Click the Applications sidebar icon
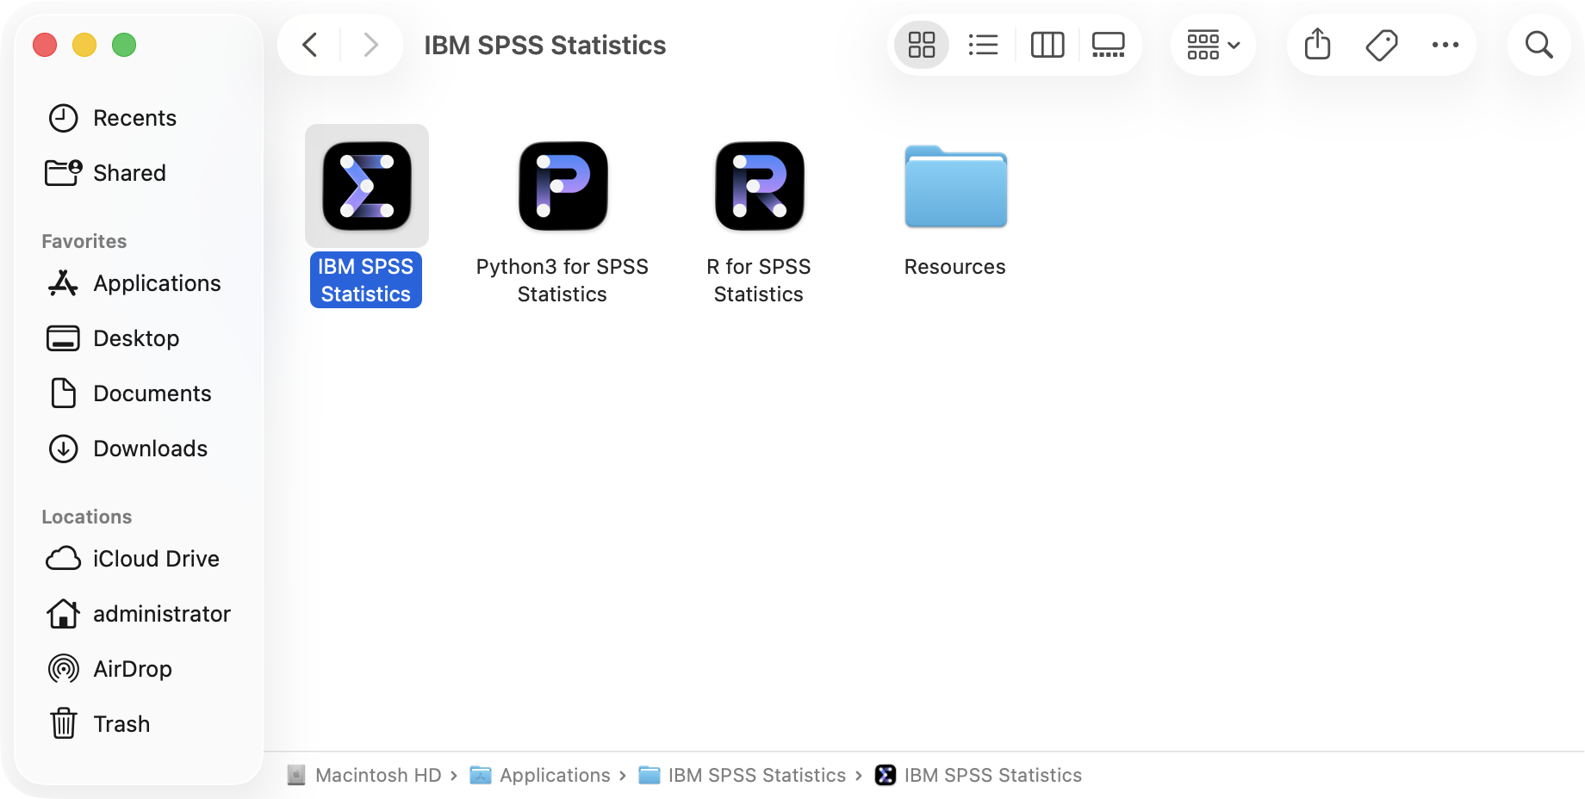This screenshot has height=799, width=1585. (x=63, y=283)
